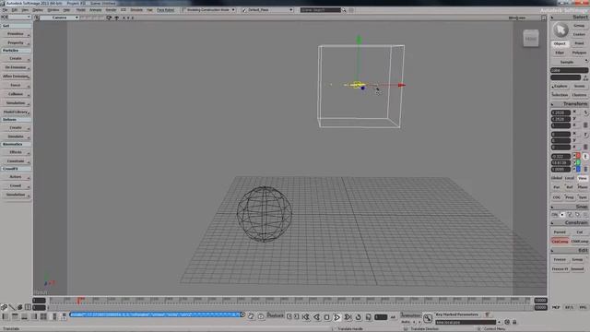Open the Model menu
This screenshot has height=332, width=590.
(x=80, y=10)
